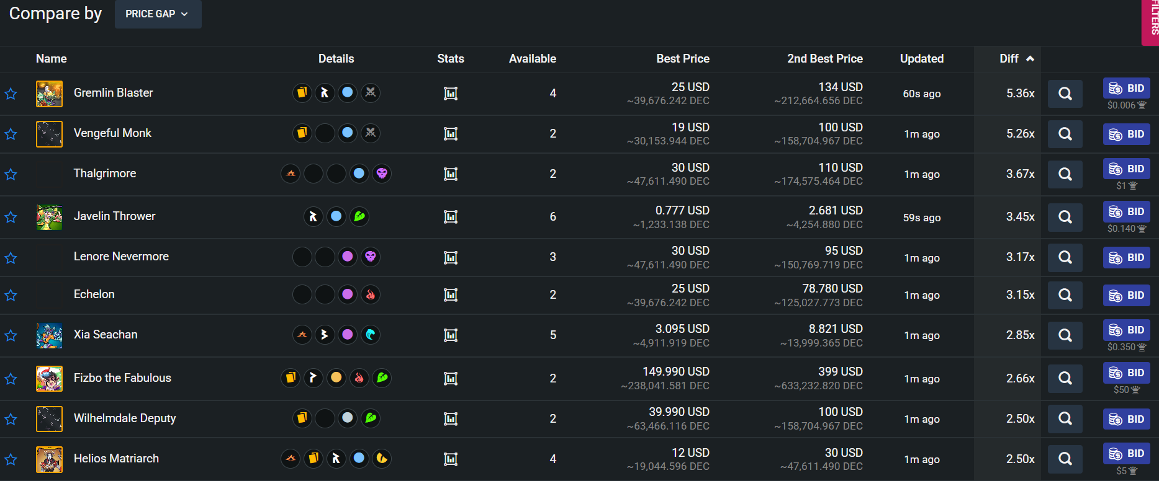The width and height of the screenshot is (1159, 481).
Task: Place BID on Javelin Thrower
Action: coord(1126,212)
